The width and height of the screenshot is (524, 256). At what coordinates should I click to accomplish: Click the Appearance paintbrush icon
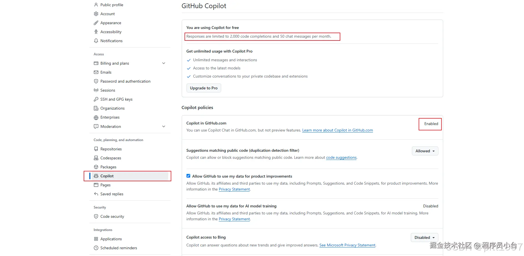[96, 23]
